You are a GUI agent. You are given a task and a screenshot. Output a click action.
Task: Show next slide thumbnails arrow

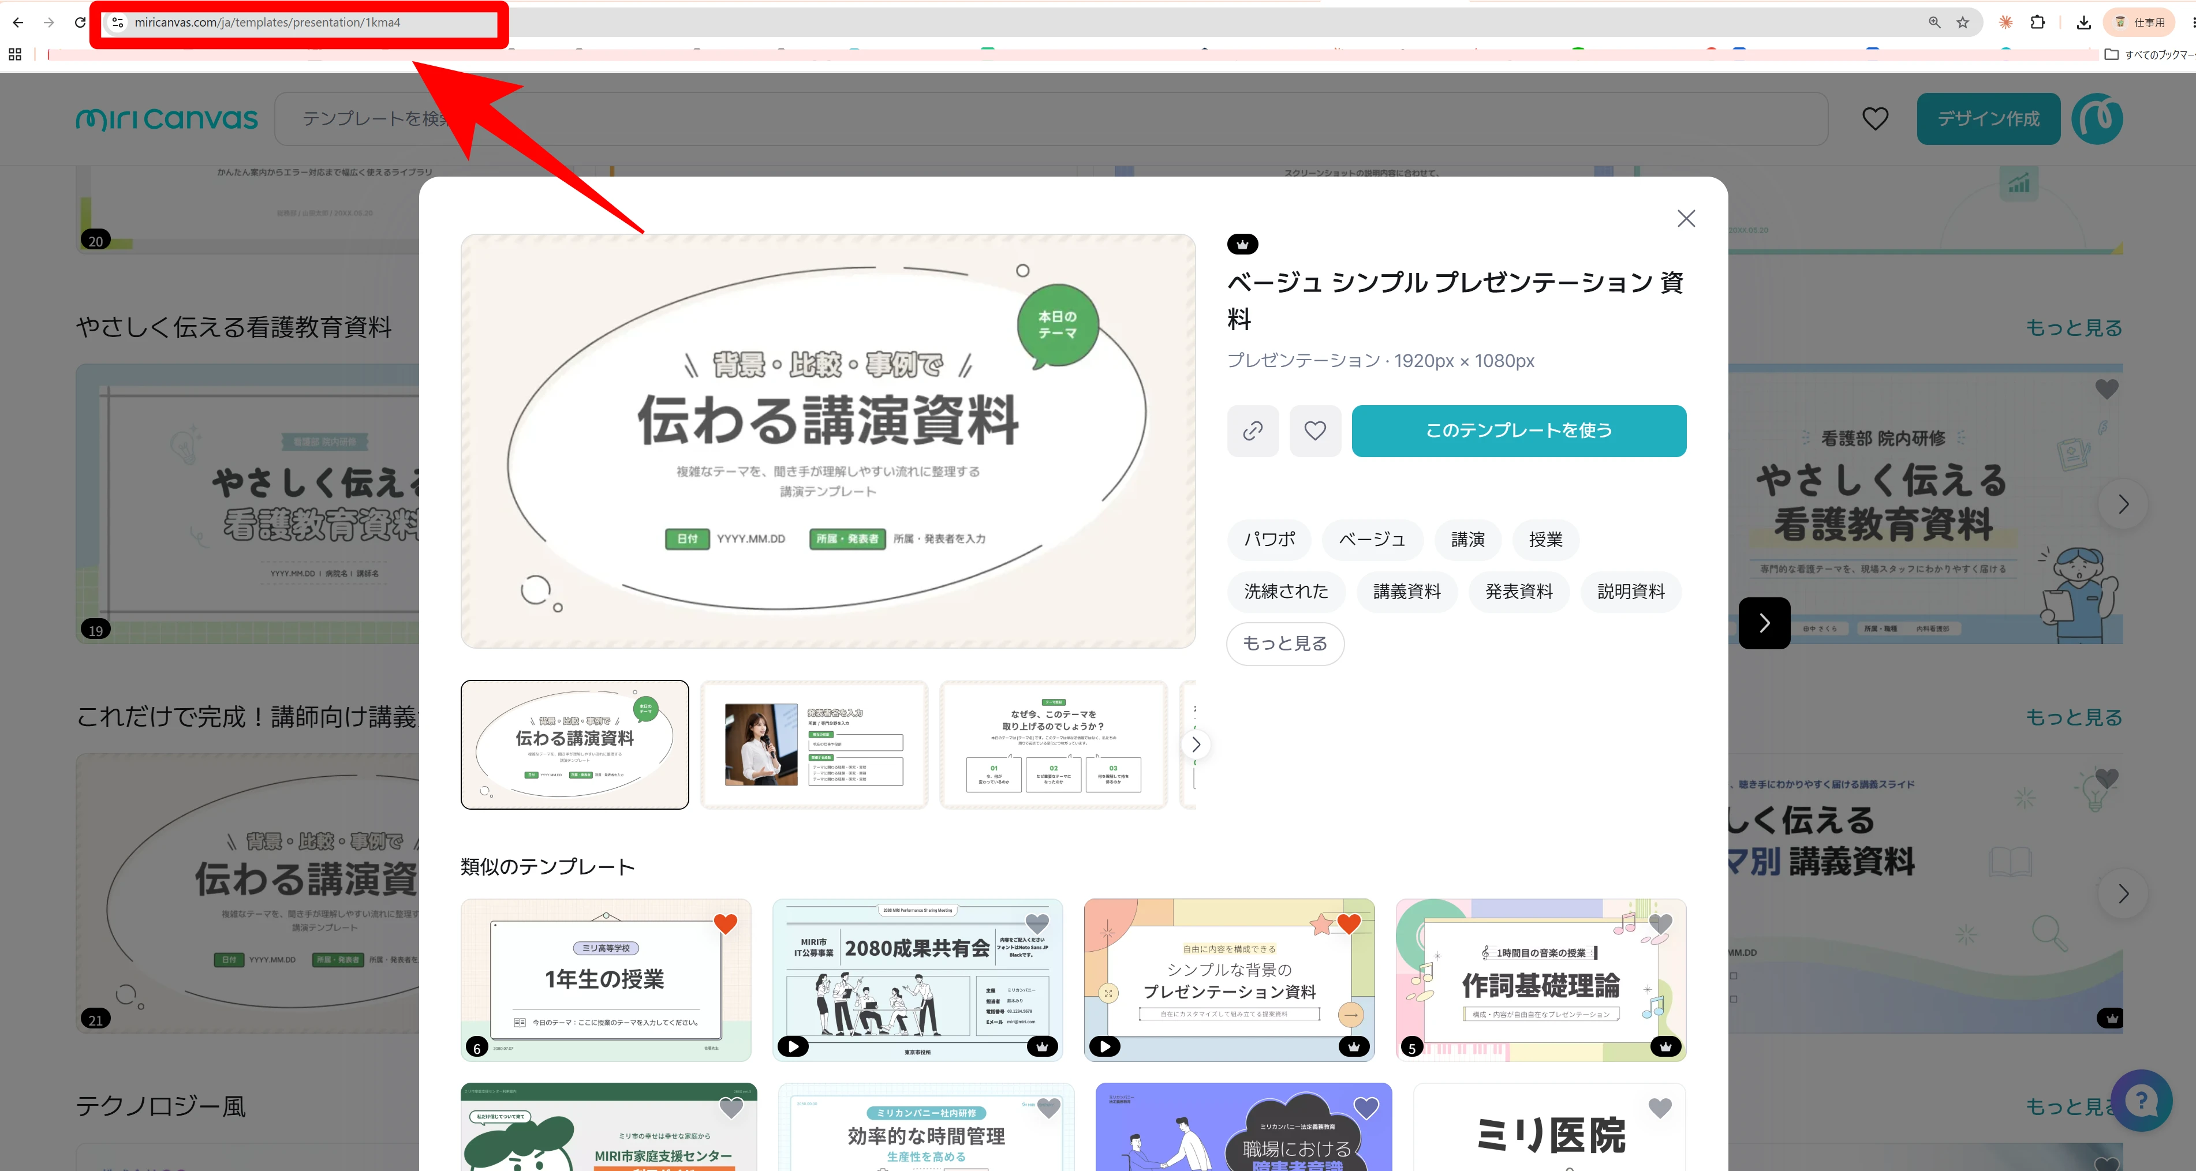[x=1195, y=744]
